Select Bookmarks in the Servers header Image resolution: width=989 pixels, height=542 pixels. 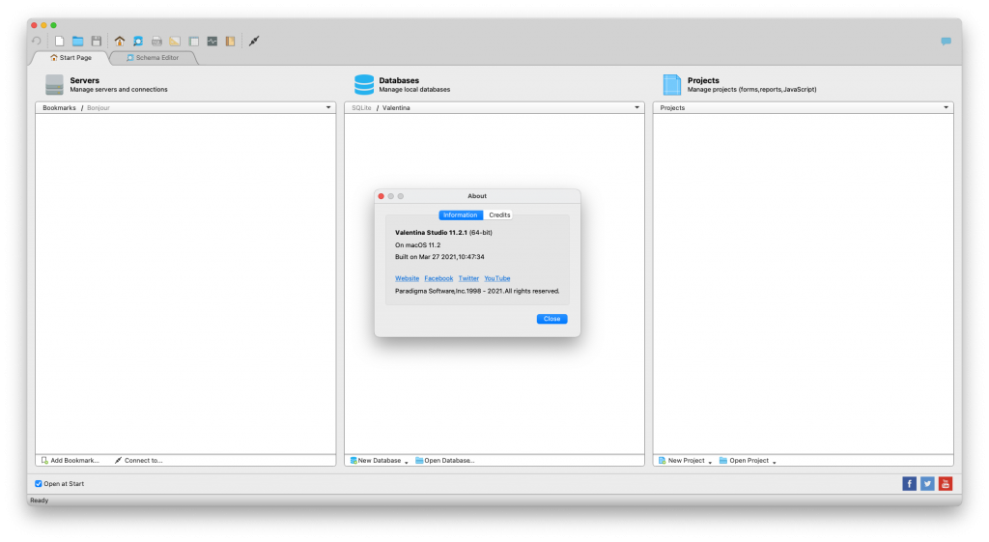click(59, 108)
